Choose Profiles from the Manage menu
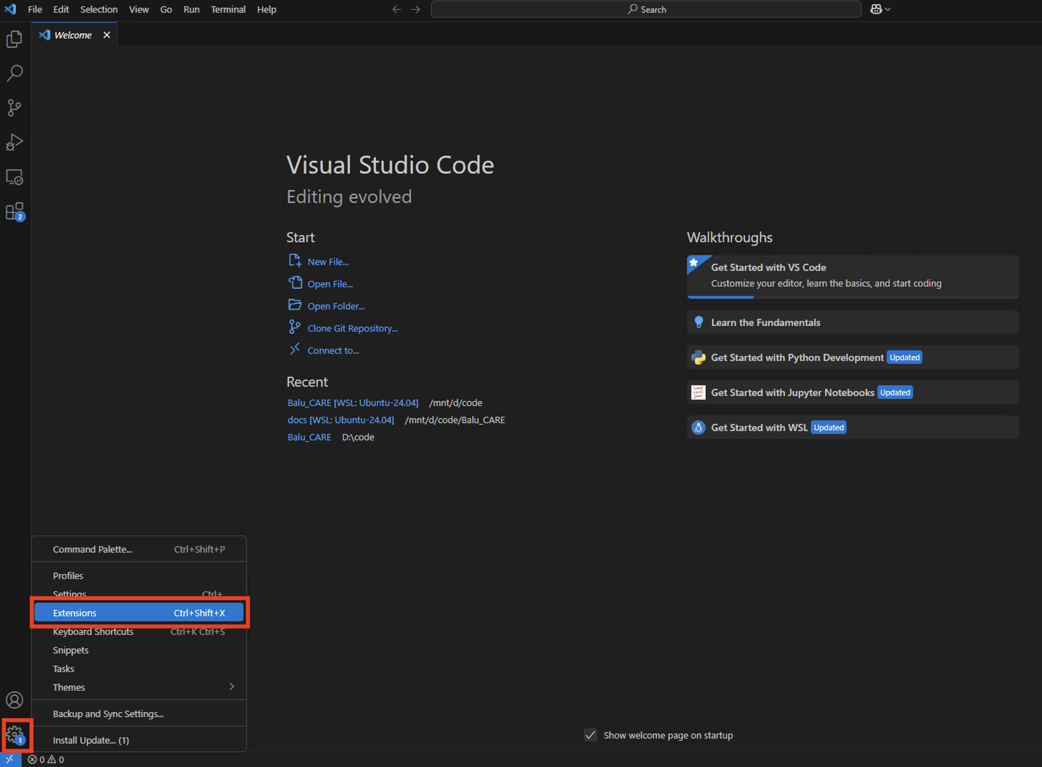The width and height of the screenshot is (1042, 767). [x=139, y=576]
